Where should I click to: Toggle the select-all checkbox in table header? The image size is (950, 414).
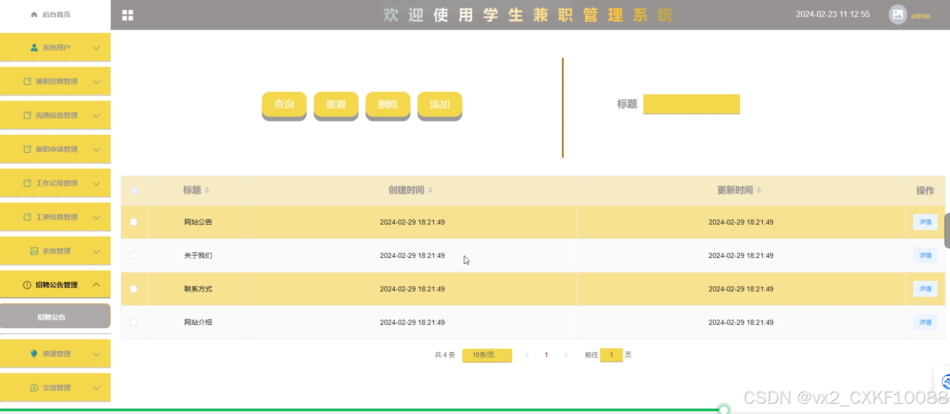(x=135, y=190)
